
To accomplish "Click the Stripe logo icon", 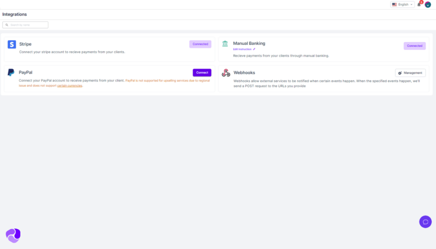I will click(12, 44).
